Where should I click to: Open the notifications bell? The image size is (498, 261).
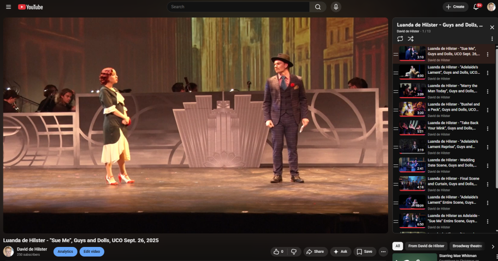pos(477,7)
